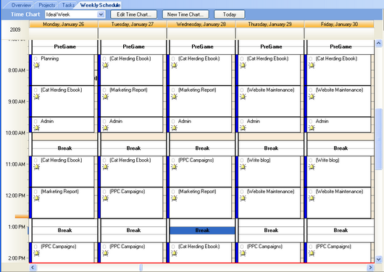
Task: Click the vertical scrollbar thumb
Action: (379, 139)
